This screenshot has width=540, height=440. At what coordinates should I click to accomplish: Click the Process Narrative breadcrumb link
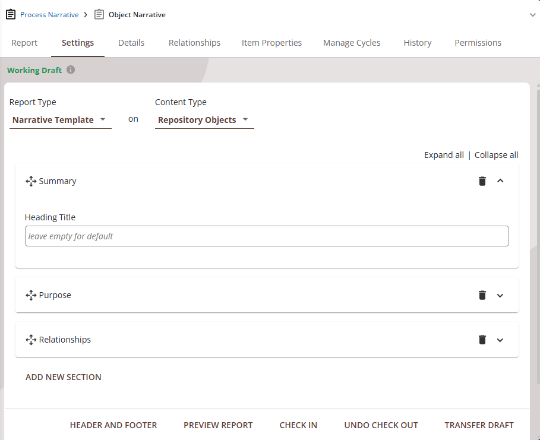(x=49, y=14)
